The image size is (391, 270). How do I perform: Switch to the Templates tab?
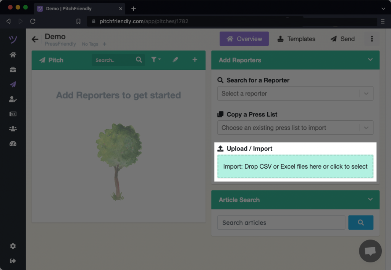click(296, 39)
